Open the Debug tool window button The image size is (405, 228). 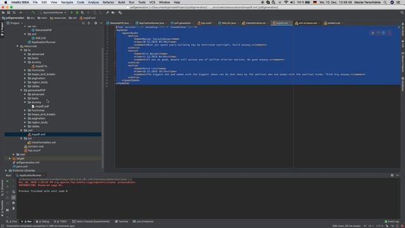[43, 222]
